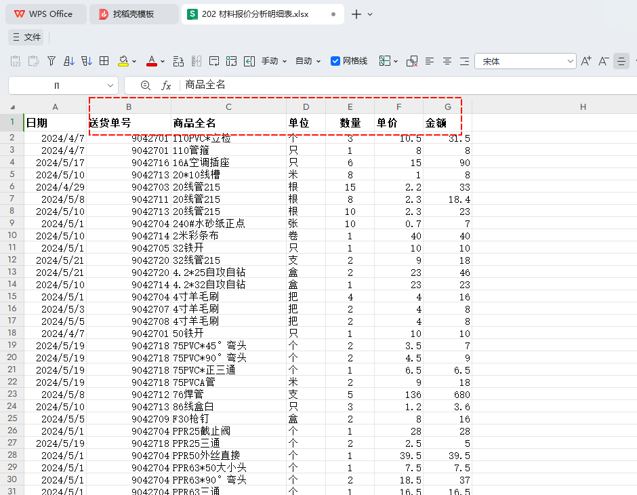The width and height of the screenshot is (637, 495).
Task: Click the 金额 header cell
Action: pyautogui.click(x=447, y=123)
